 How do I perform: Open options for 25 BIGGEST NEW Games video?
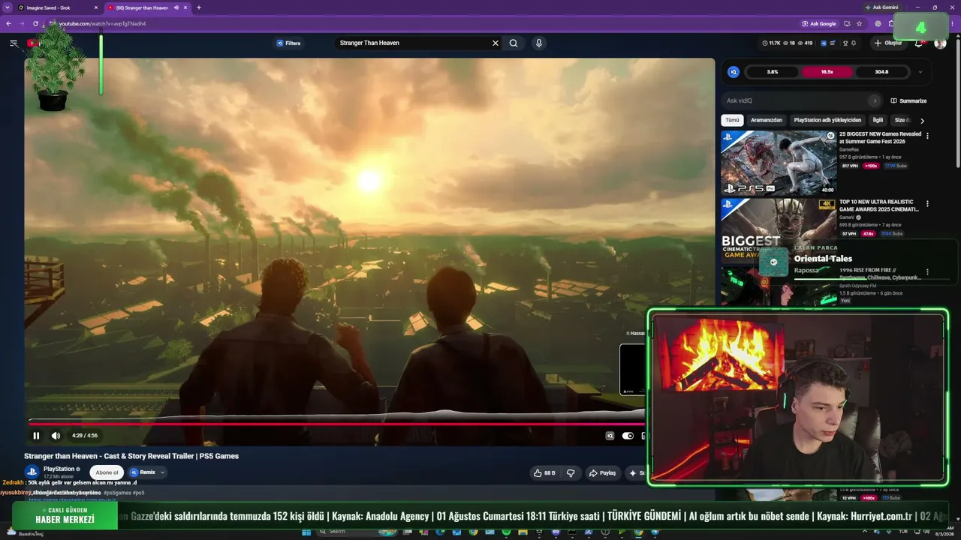coord(927,136)
